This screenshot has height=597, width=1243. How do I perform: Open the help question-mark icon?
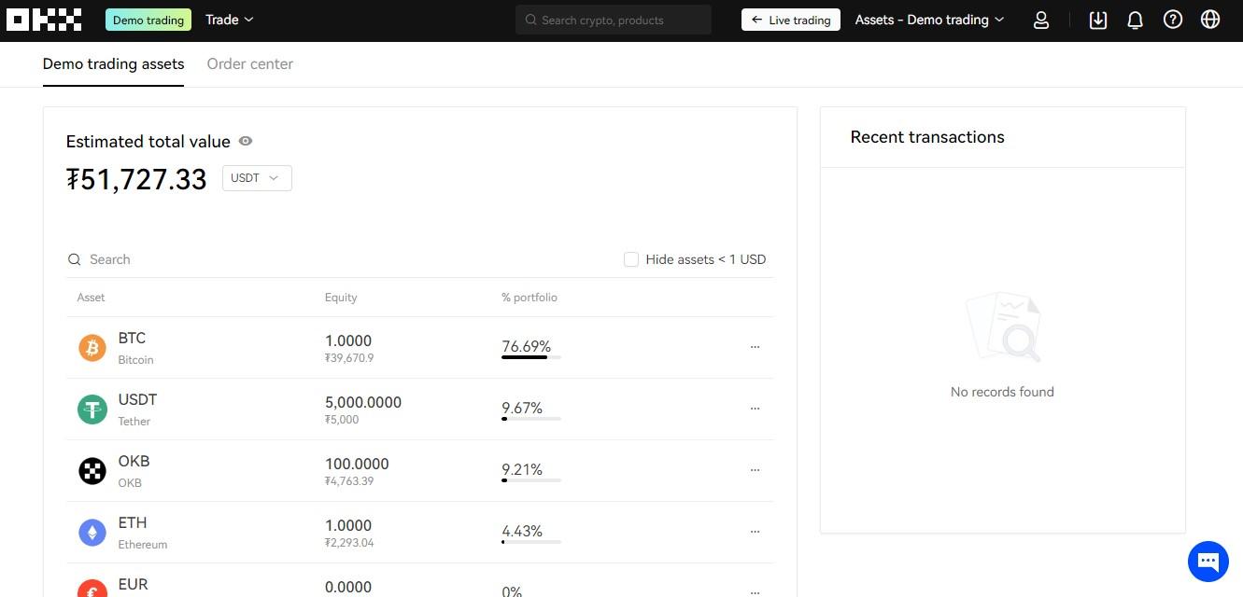(1173, 20)
